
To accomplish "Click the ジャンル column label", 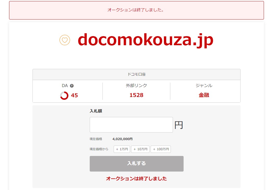I will (x=204, y=86).
